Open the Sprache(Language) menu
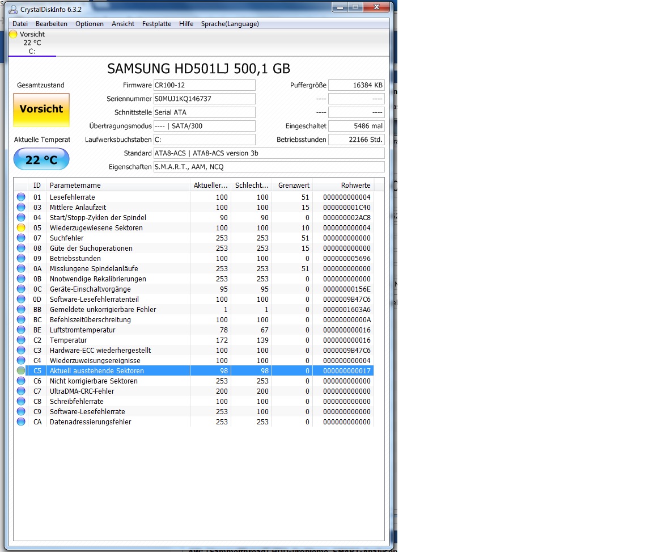Image resolution: width=653 pixels, height=552 pixels. 230,24
